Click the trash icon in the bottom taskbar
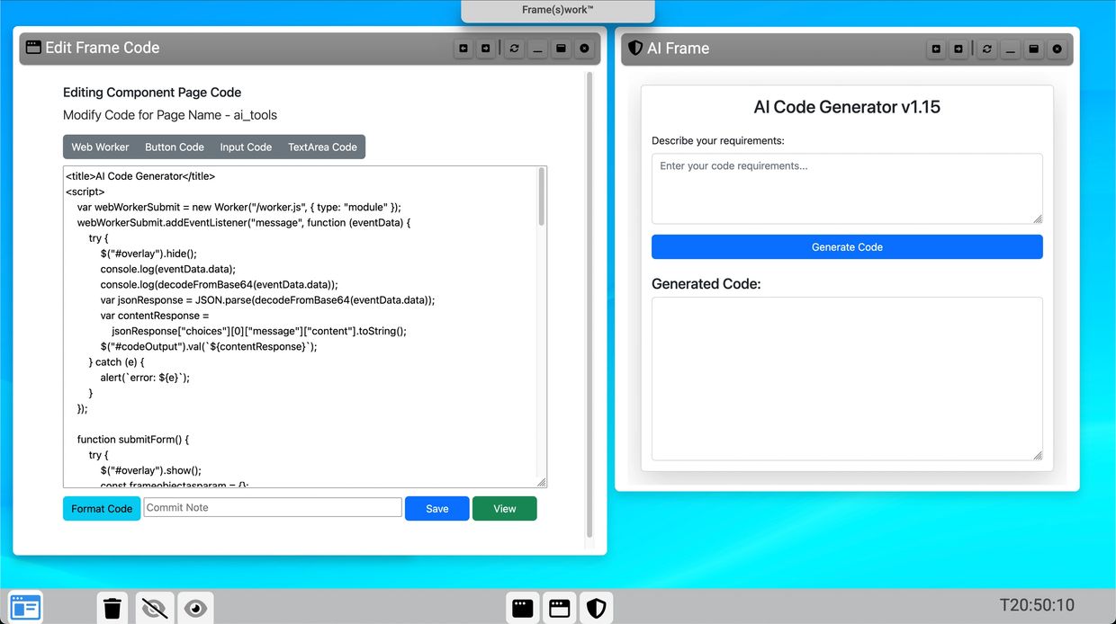 [x=112, y=609]
